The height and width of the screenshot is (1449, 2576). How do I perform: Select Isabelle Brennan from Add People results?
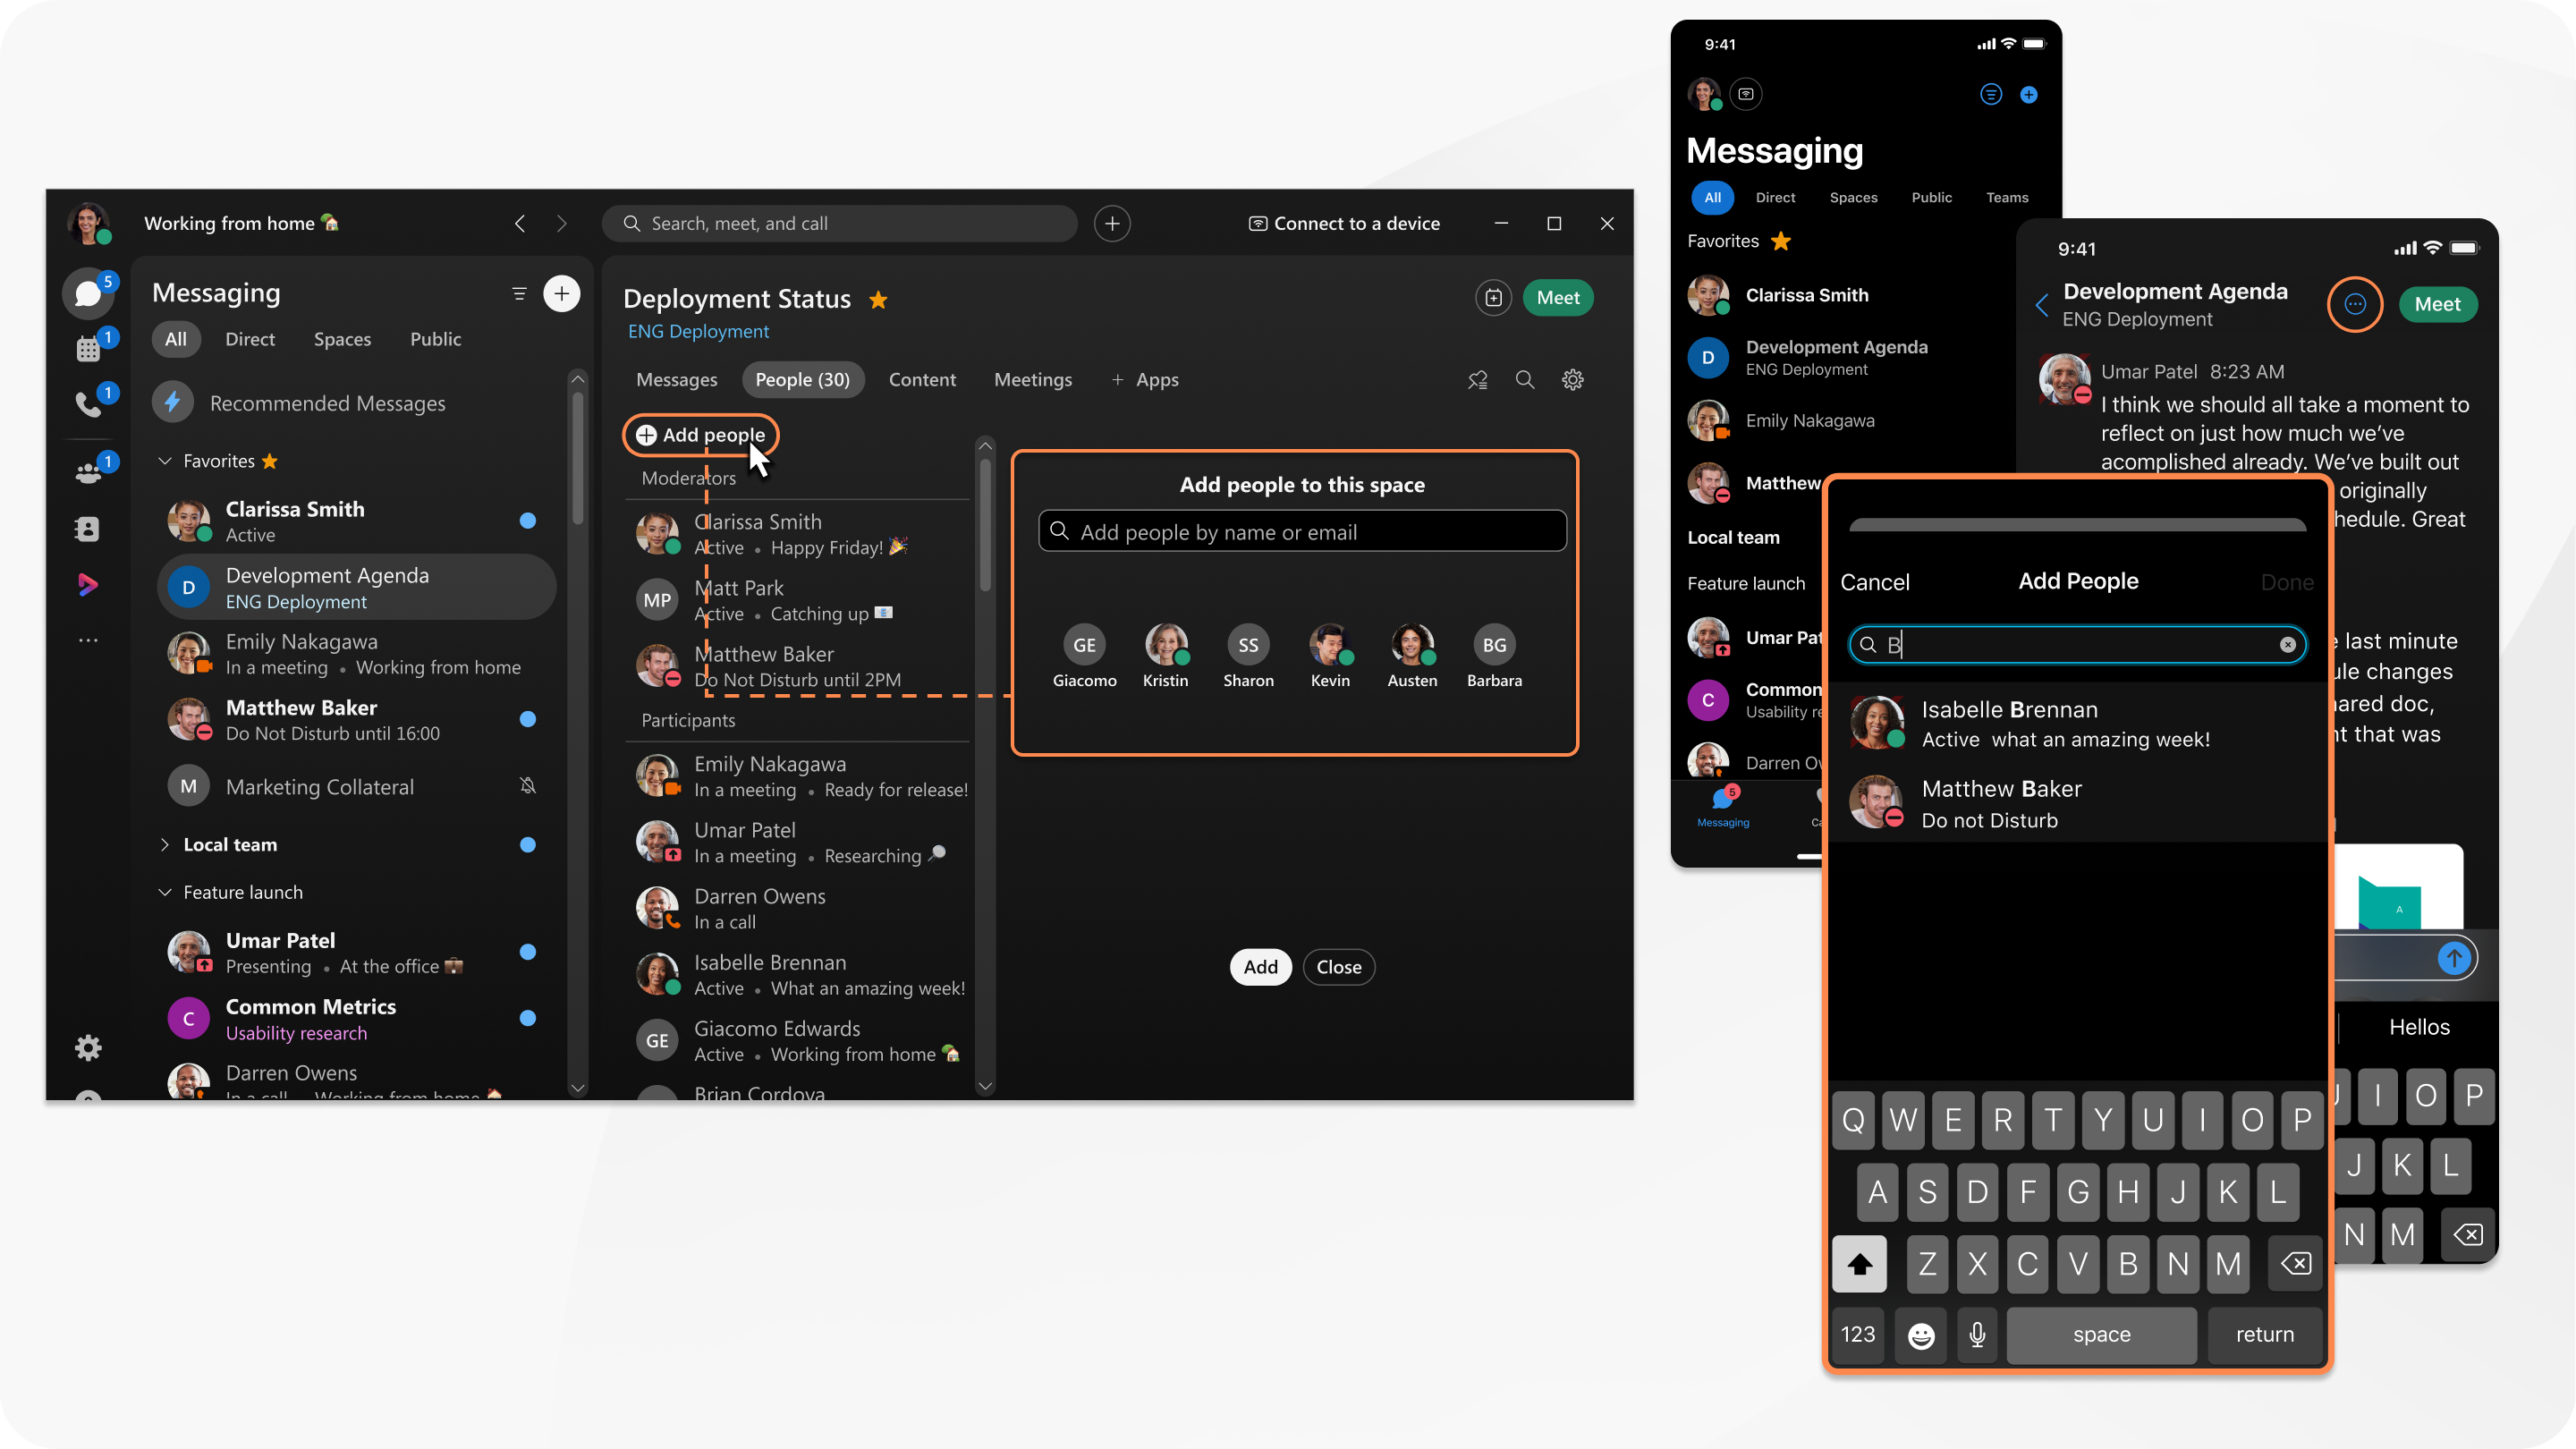pyautogui.click(x=2079, y=722)
